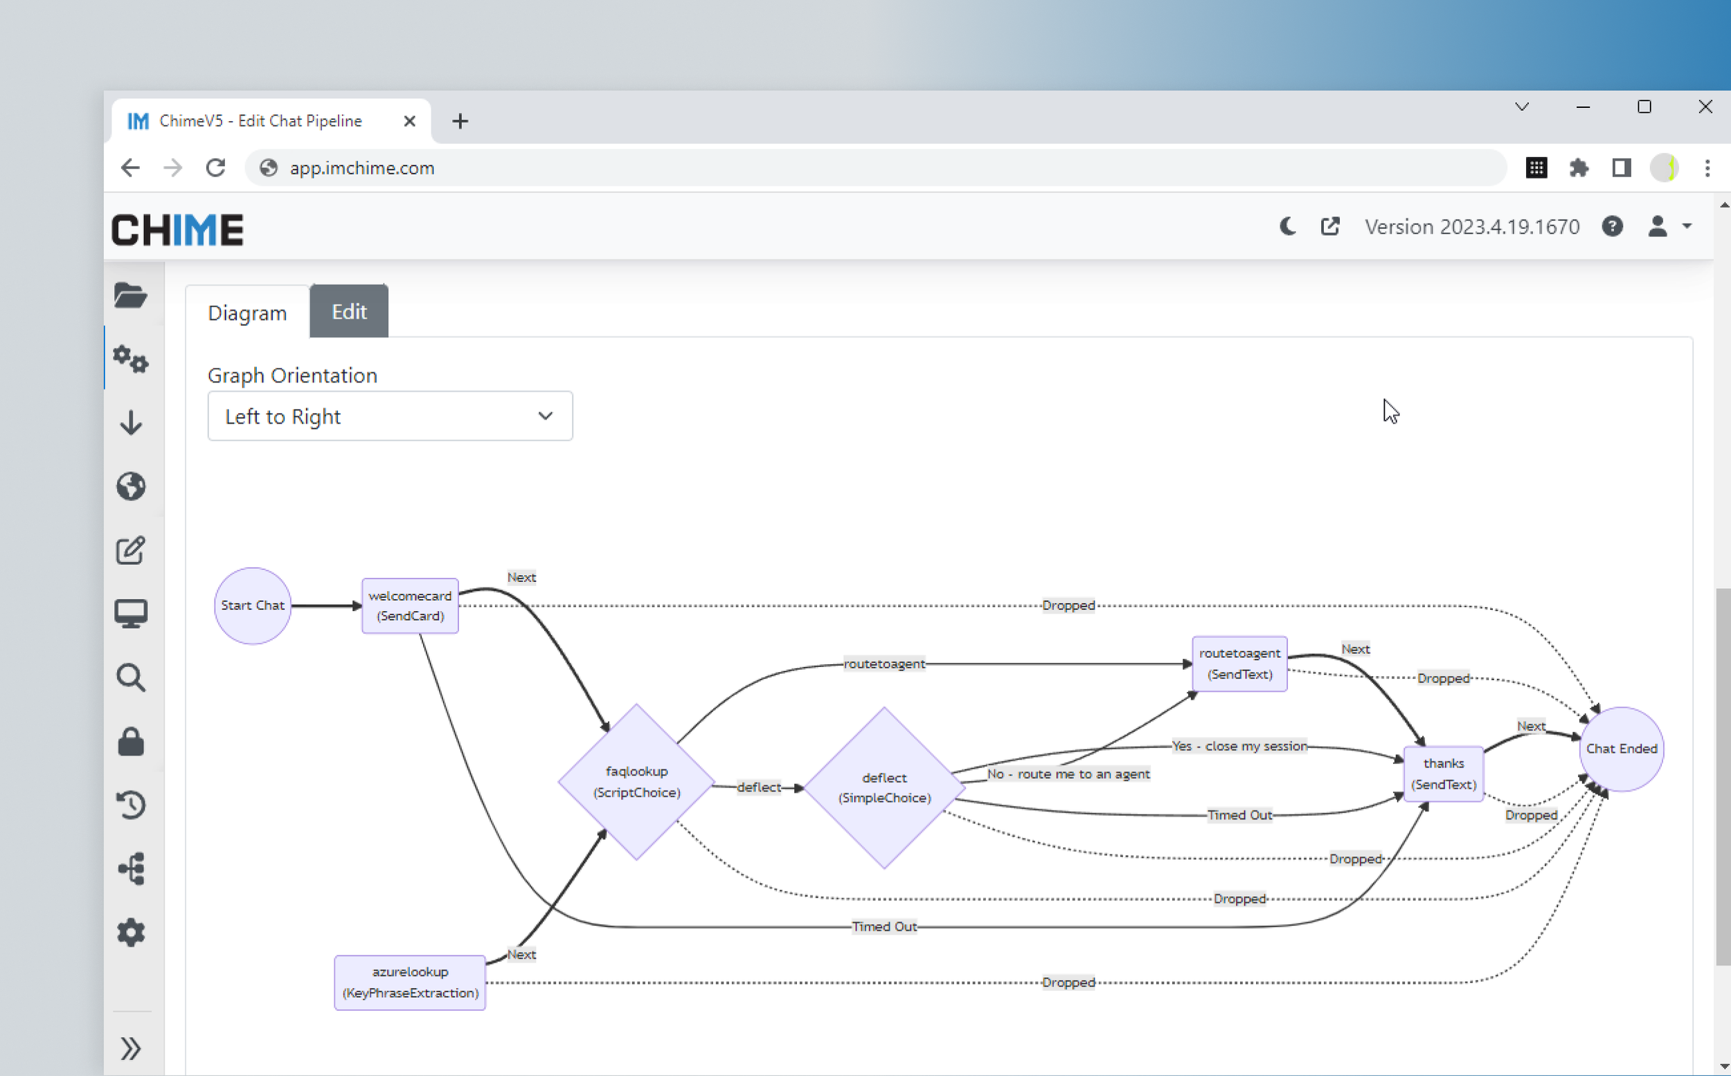
Task: Open pop-out external link icon
Action: pyautogui.click(x=1329, y=227)
